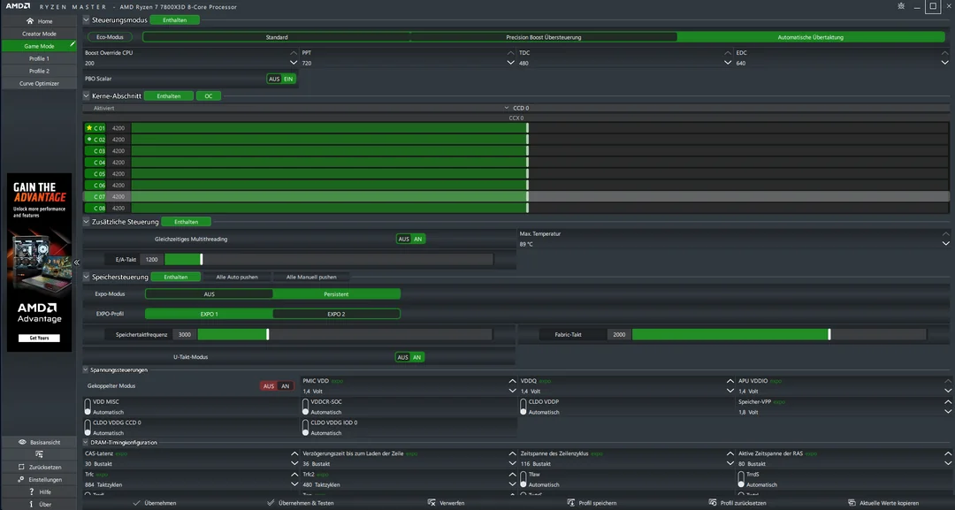Toggle U-Takt-Modus AUS/AN switch
This screenshot has width=955, height=510.
tap(410, 357)
